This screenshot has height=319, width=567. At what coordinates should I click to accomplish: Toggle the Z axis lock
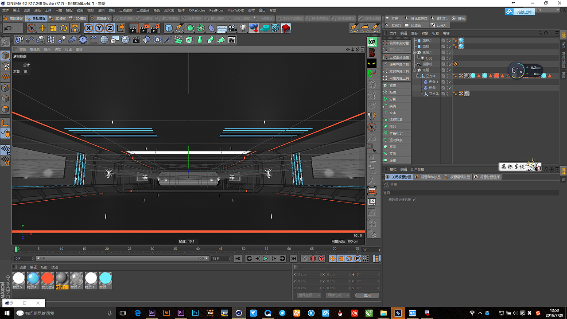pyautogui.click(x=110, y=28)
